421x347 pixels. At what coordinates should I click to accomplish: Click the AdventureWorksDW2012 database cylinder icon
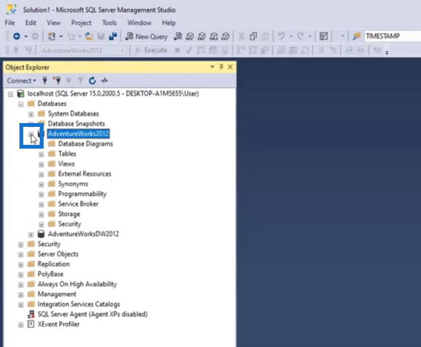coord(41,234)
